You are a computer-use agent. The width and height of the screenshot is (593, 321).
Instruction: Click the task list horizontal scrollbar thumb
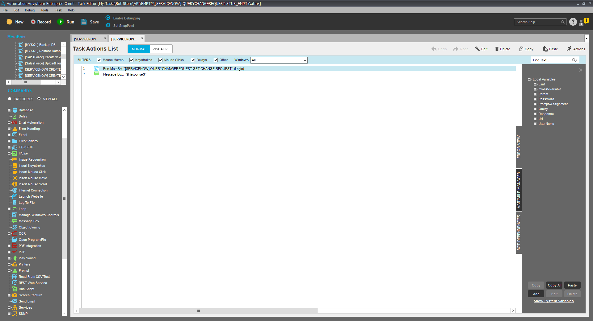[199, 311]
